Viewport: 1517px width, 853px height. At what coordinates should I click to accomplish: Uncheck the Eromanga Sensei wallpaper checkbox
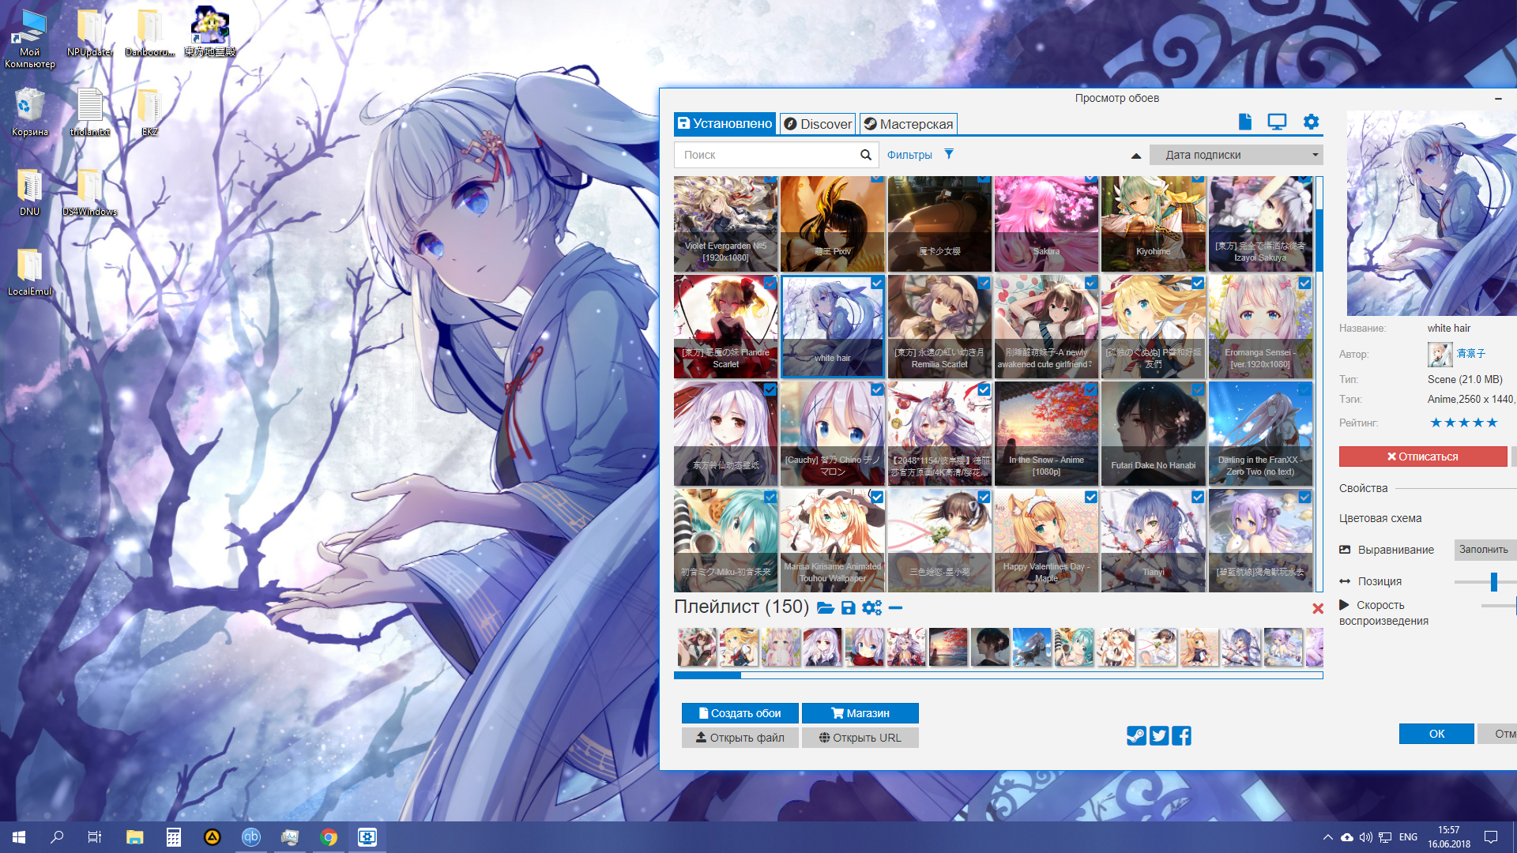pyautogui.click(x=1304, y=283)
